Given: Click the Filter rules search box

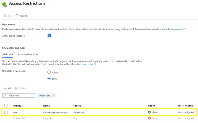Looking at the screenshot, I should tap(21, 96).
